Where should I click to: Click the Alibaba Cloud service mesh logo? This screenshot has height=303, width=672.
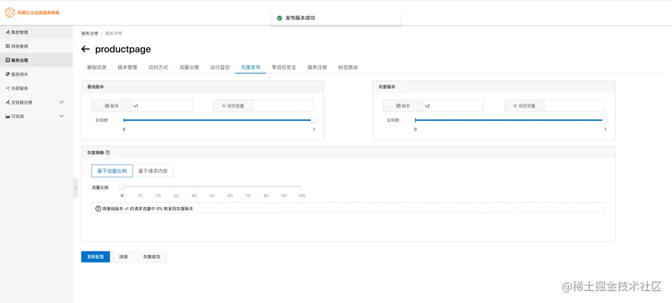(x=32, y=13)
